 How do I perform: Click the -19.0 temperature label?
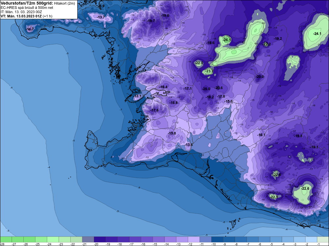165,15
